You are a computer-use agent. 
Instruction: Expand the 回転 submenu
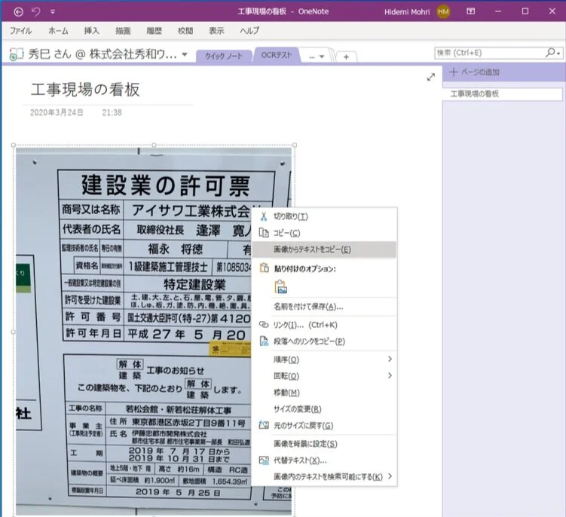[x=390, y=376]
